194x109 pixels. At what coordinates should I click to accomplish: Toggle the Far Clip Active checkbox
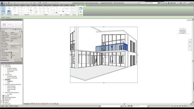(x=12, y=54)
